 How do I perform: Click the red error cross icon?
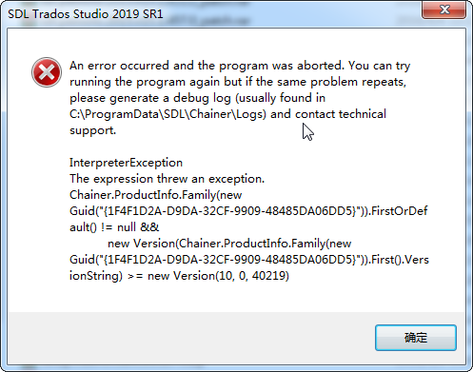47,72
